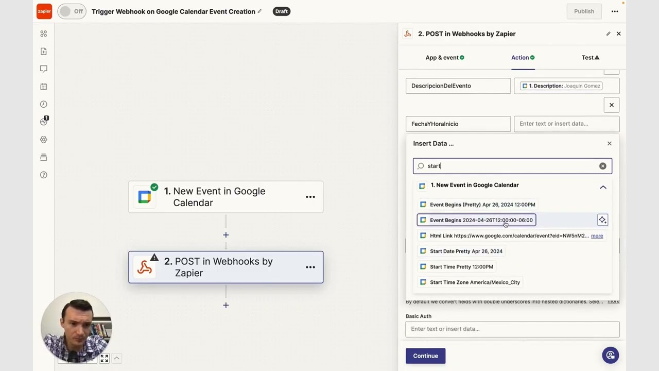Click the FechaYHoraInicio key field
659x371 pixels.
[x=458, y=124]
